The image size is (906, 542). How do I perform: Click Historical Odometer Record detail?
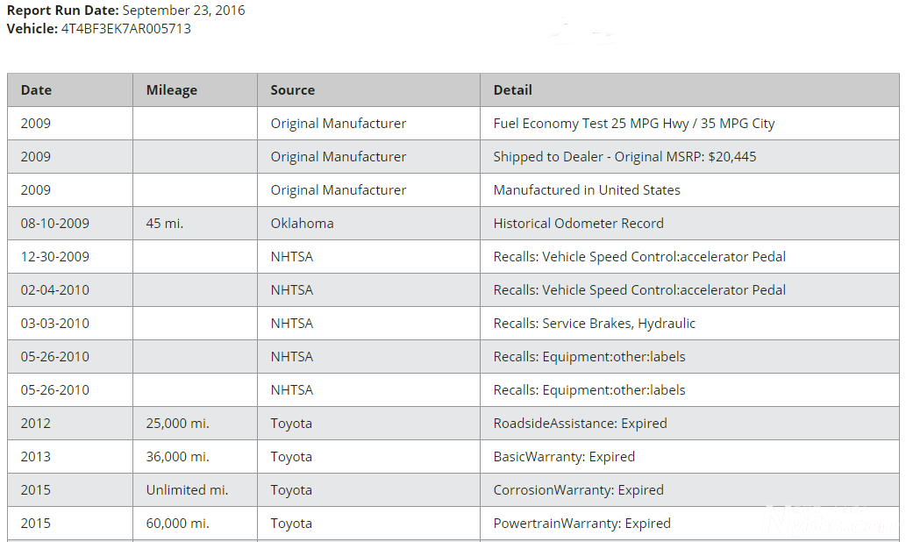pyautogui.click(x=578, y=224)
